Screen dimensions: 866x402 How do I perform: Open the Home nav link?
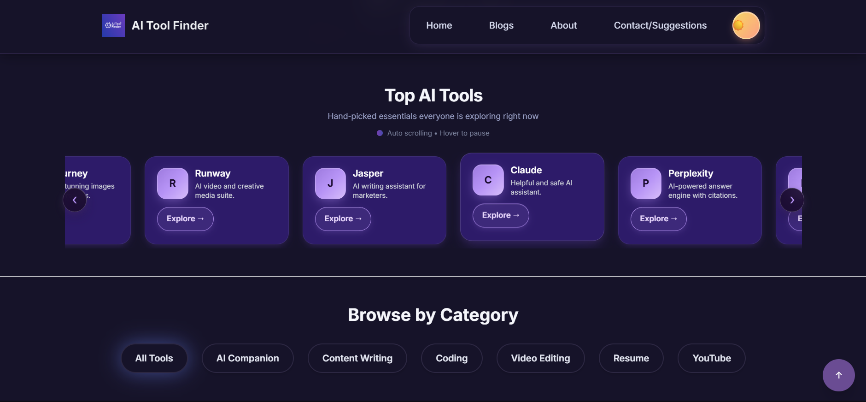pyautogui.click(x=439, y=25)
